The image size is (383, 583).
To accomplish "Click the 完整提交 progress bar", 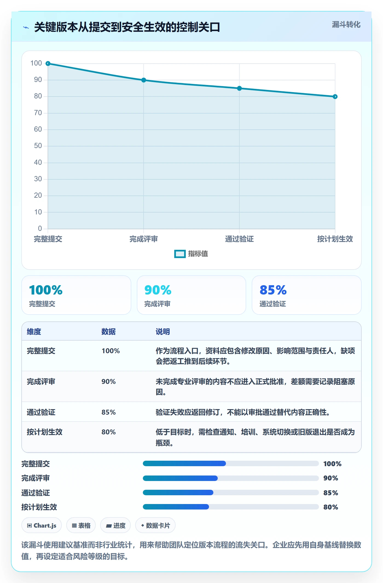I will pos(231,463).
